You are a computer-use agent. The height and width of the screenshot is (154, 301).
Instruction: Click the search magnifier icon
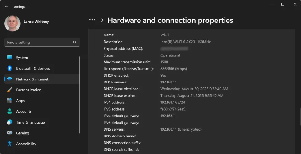coord(75,42)
